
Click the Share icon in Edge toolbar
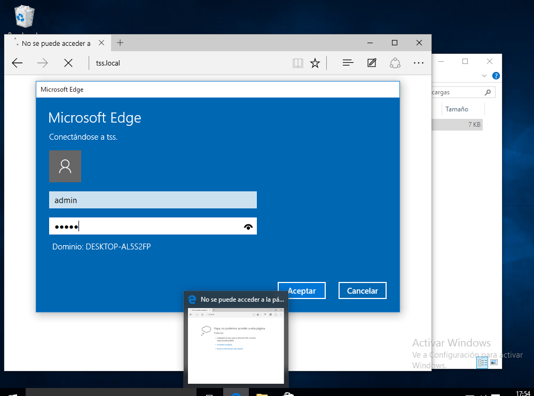pos(395,63)
